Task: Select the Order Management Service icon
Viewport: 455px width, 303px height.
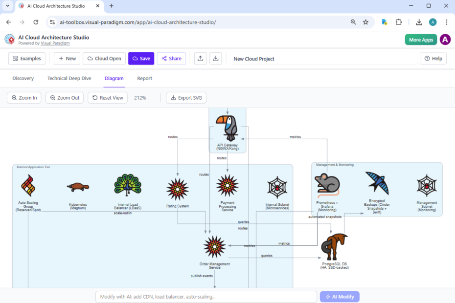Action: coord(214,247)
